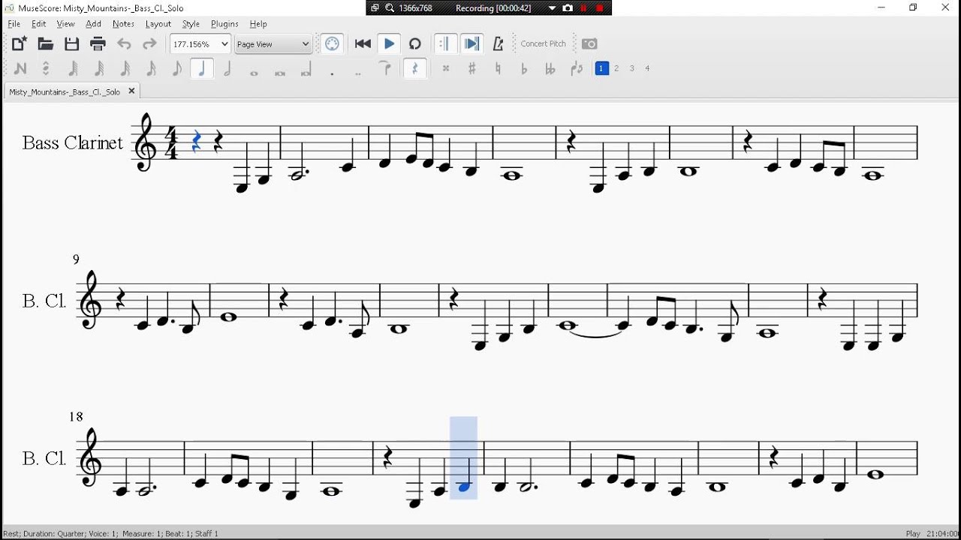Select voice 4

click(x=647, y=68)
